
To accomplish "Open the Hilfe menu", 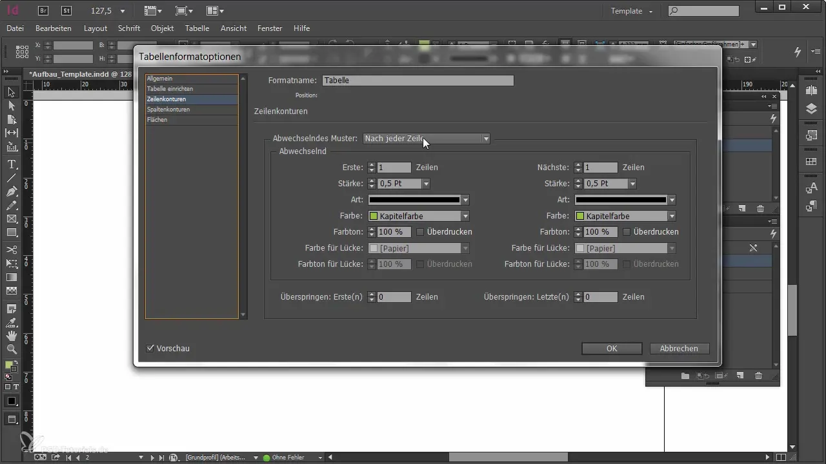I will point(301,28).
